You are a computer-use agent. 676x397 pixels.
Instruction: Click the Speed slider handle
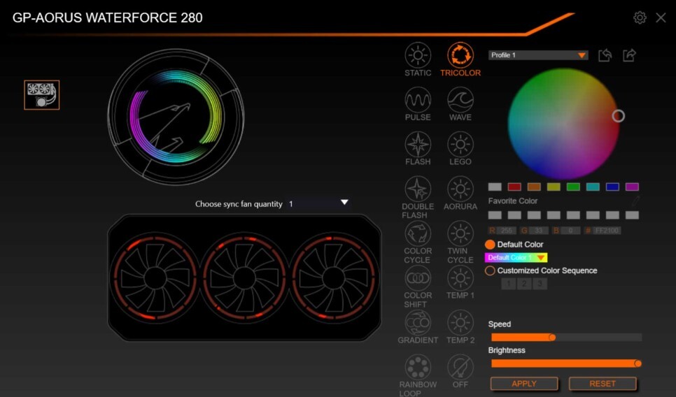pyautogui.click(x=552, y=338)
